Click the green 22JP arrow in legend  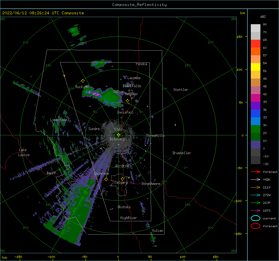(x=255, y=203)
